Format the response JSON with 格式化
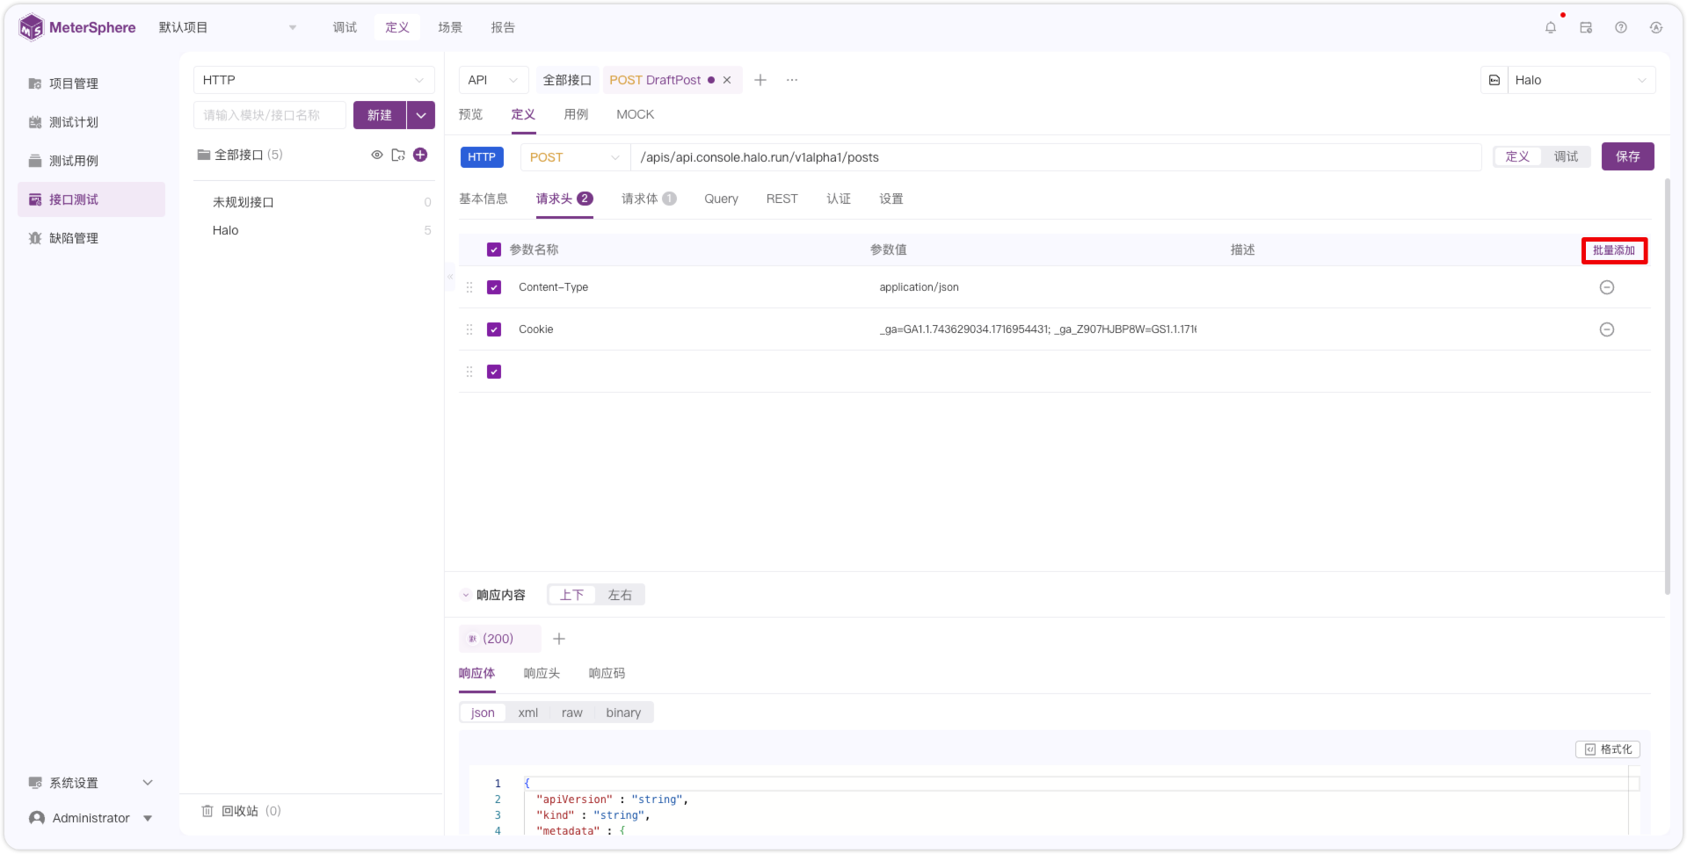Screen dimensions: 1687x854 pos(1608,749)
